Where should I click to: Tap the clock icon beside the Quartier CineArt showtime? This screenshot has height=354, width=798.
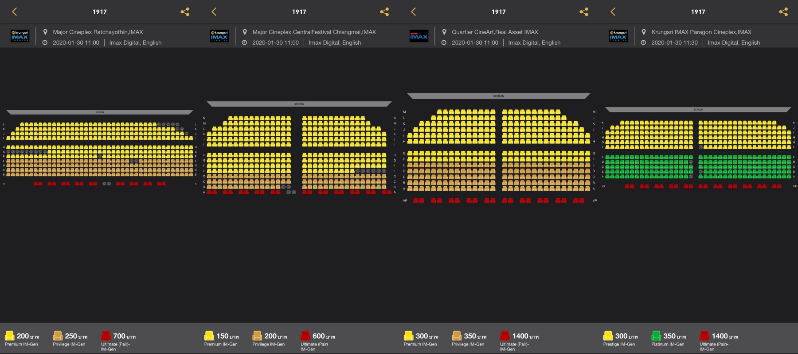[x=444, y=43]
